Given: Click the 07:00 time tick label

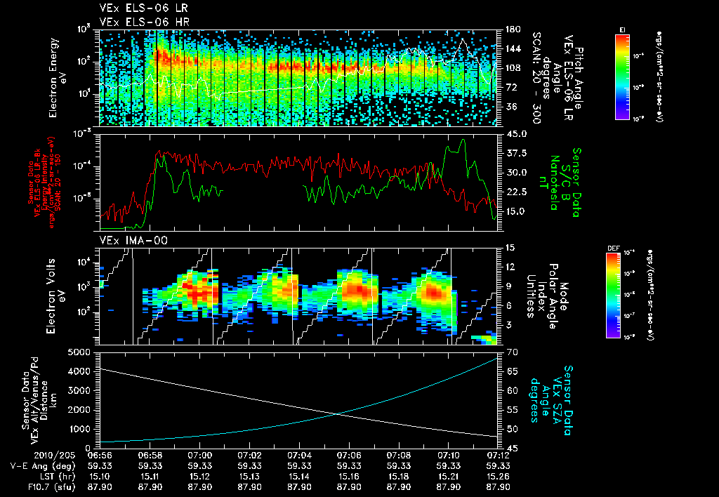Looking at the screenshot, I should tap(200, 456).
